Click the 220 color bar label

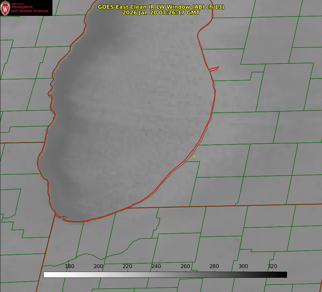click(x=127, y=266)
